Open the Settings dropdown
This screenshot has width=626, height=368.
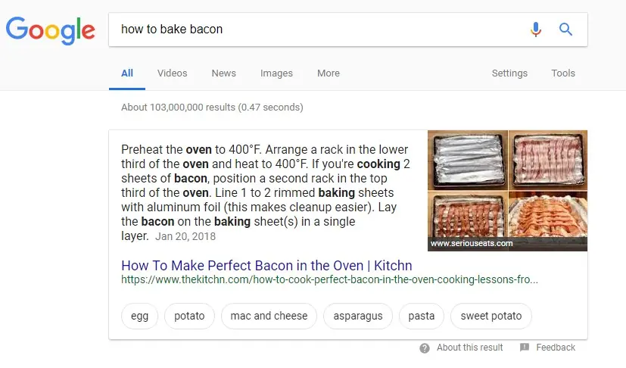click(x=509, y=73)
